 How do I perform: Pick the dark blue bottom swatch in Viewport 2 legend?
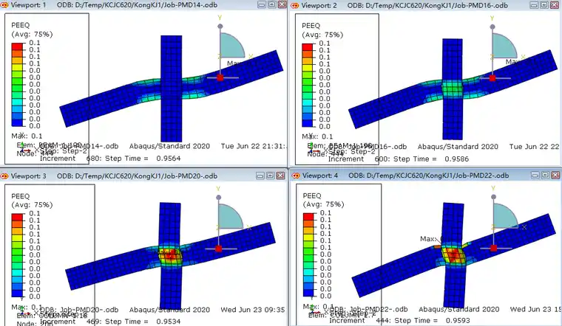pyautogui.click(x=309, y=124)
